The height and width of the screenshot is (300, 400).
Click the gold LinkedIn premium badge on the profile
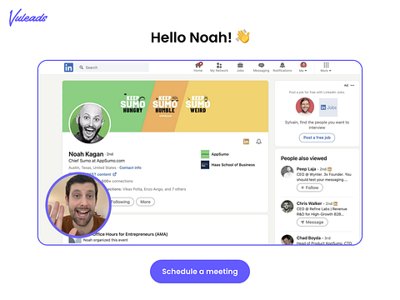(246, 142)
